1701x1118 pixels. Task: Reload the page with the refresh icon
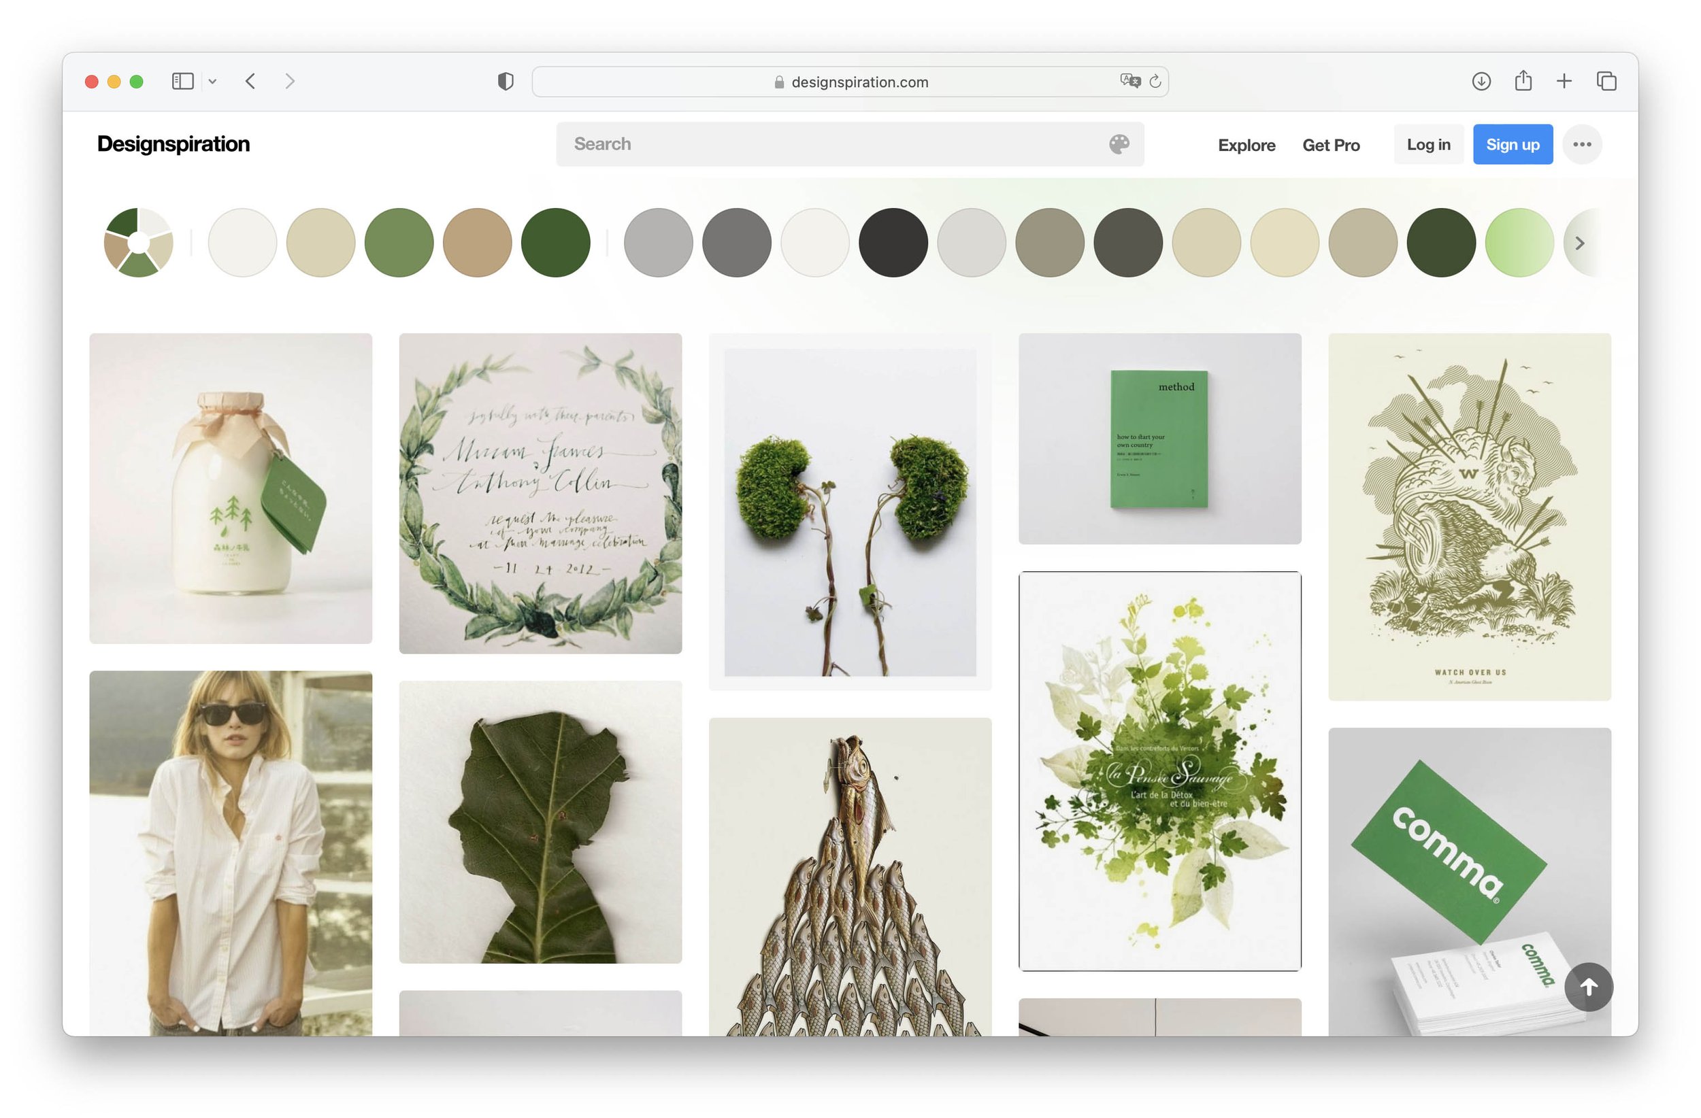[1155, 82]
